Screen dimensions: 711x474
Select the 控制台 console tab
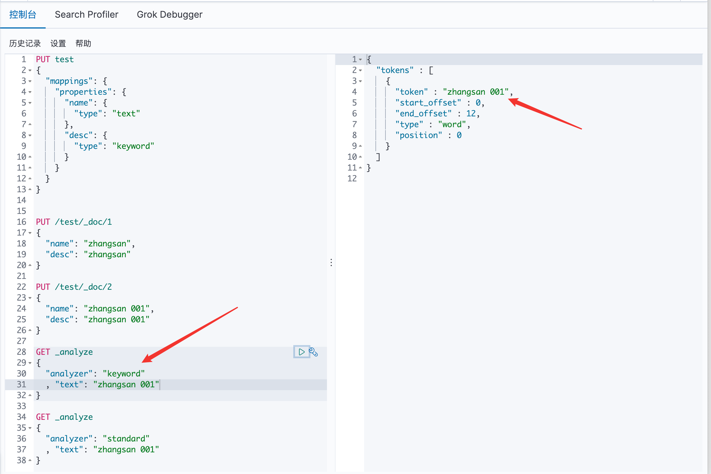pos(23,15)
